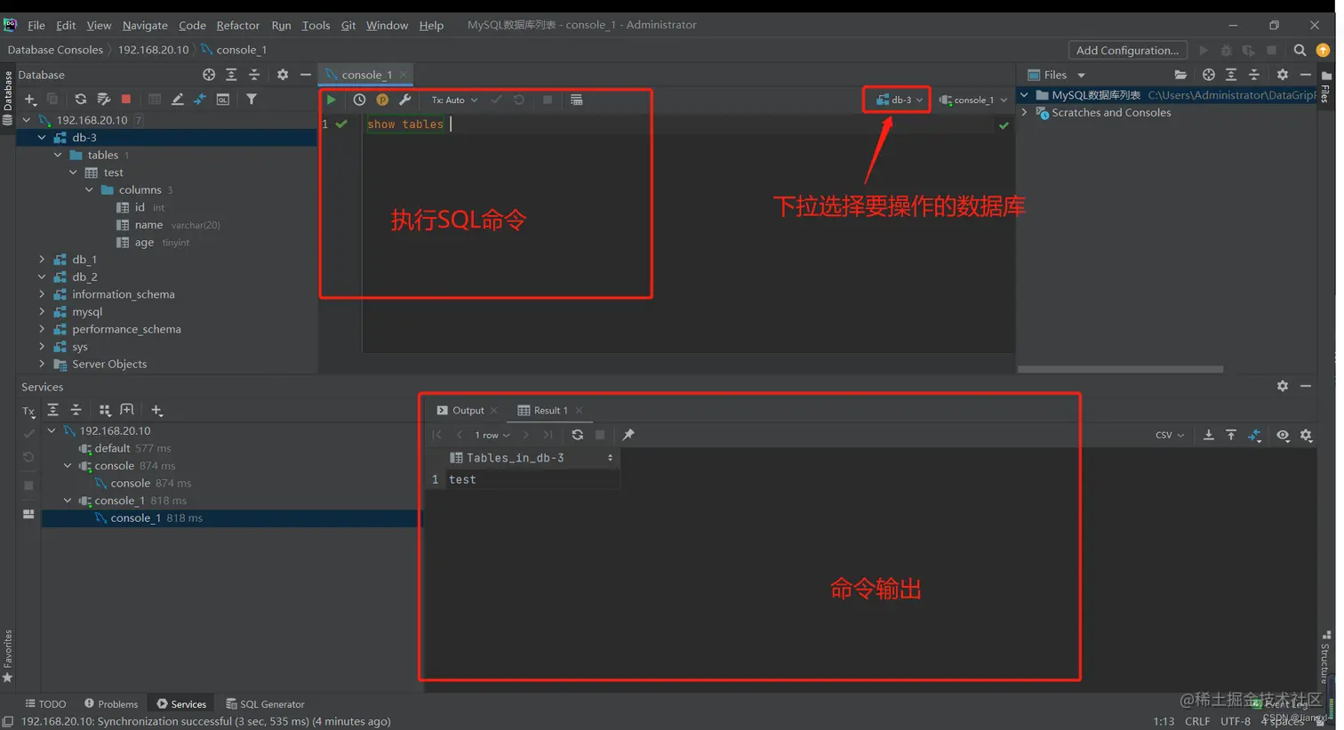Select the jump-to-query-console wrench icon

pyautogui.click(x=405, y=99)
